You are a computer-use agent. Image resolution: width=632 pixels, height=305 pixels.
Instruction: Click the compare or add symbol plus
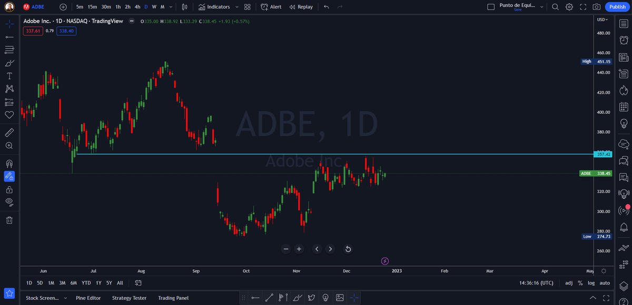pos(63,7)
